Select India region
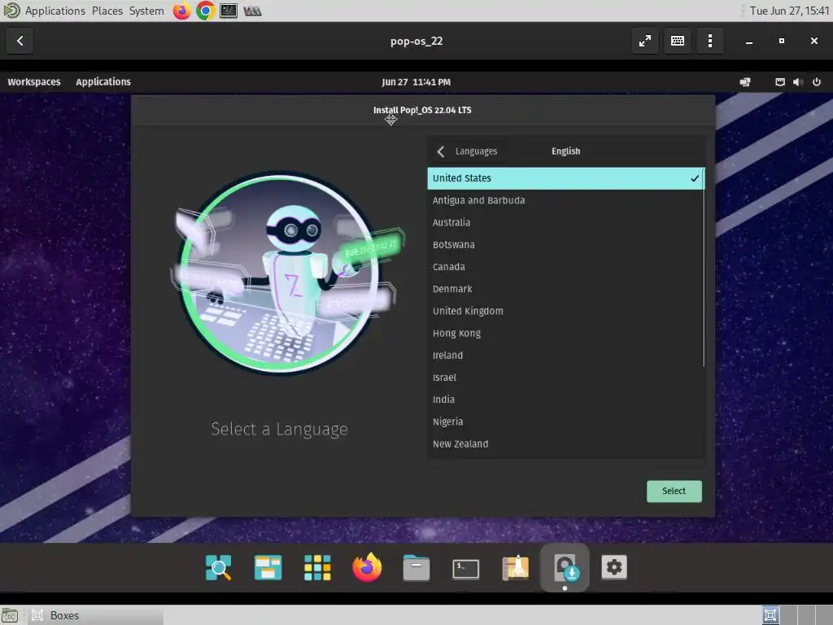Viewport: 833px width, 625px height. [x=566, y=400]
